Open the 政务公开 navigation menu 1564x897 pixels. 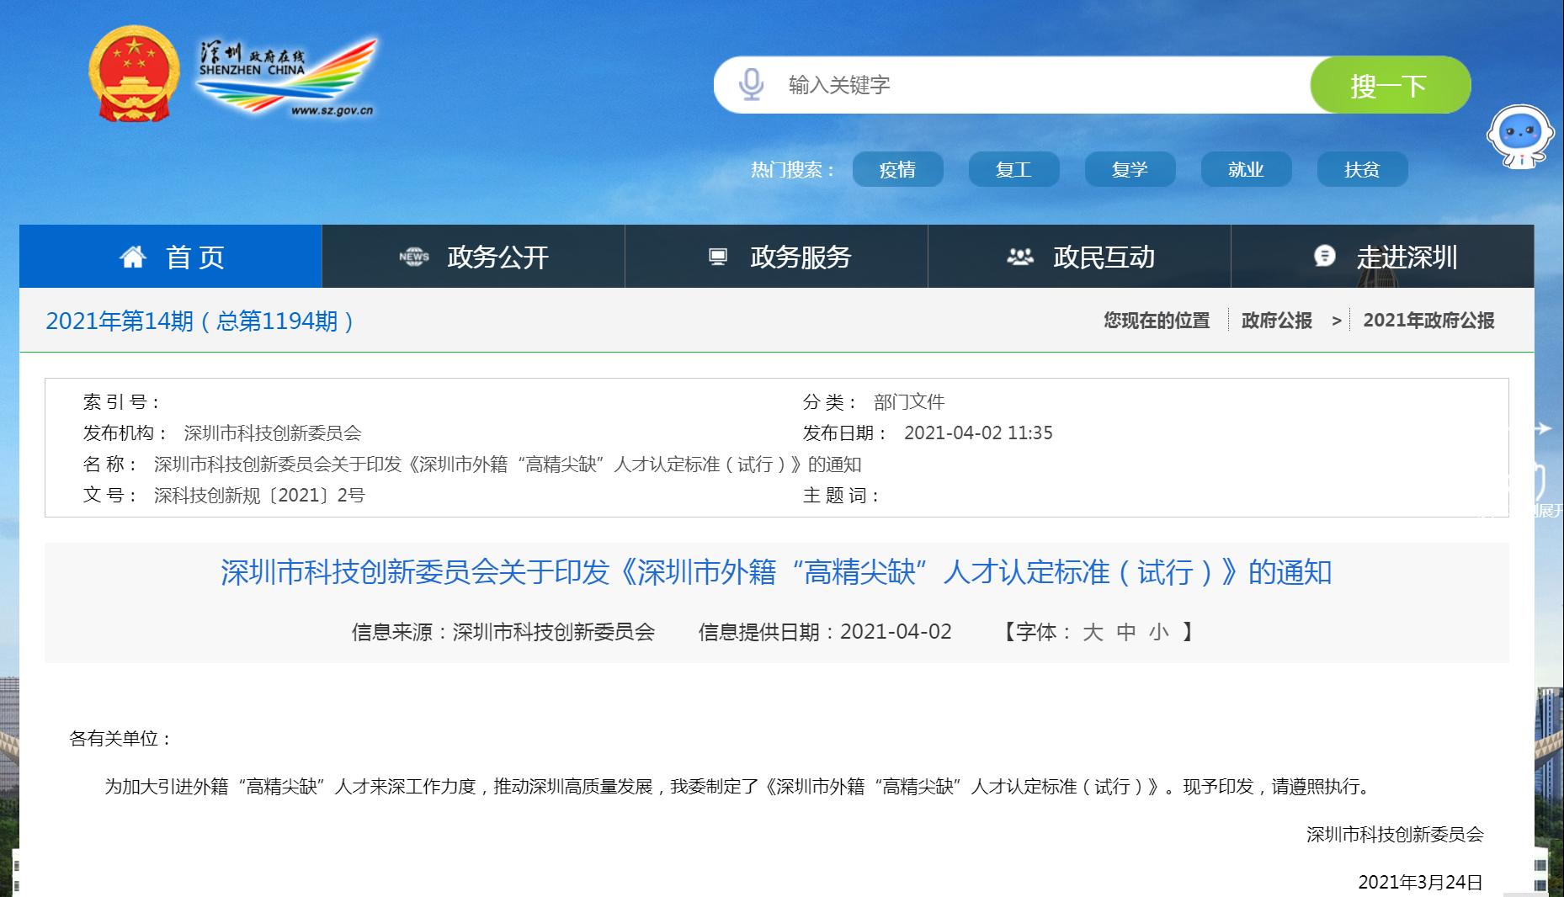point(497,257)
